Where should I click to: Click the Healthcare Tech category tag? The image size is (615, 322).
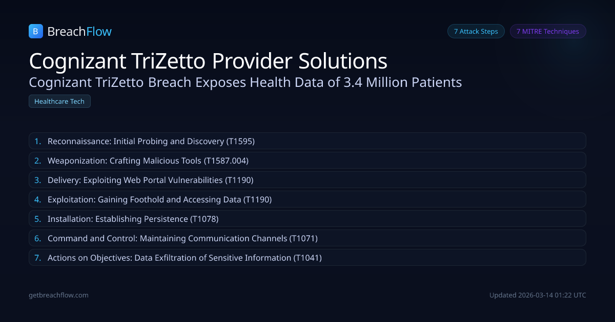pos(59,101)
